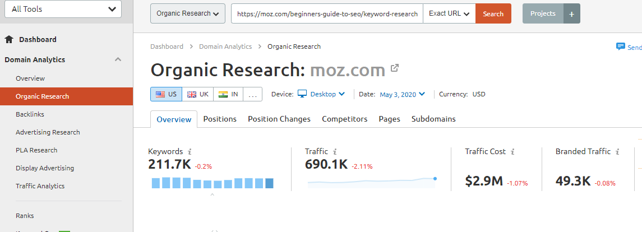Click the desktop monitor device icon

tap(302, 94)
